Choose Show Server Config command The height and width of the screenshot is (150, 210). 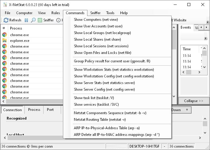tap(117, 89)
